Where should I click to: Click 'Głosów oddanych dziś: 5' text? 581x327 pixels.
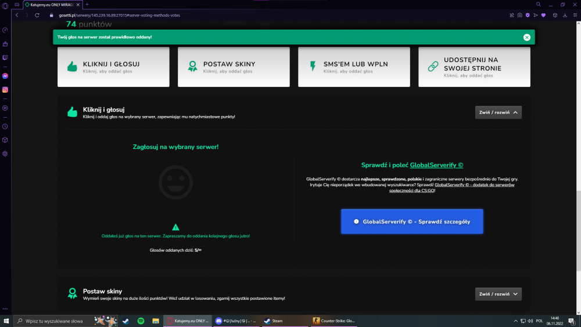(175, 250)
